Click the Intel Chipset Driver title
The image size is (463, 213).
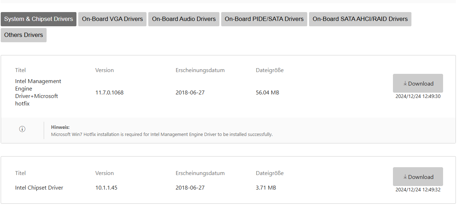click(39, 188)
